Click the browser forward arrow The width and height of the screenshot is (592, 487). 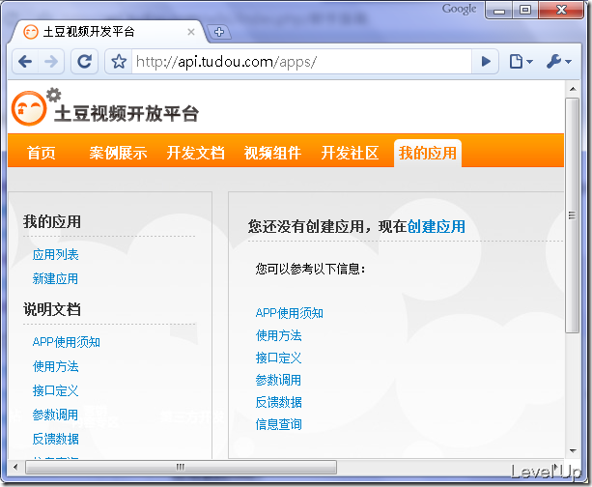pos(51,61)
